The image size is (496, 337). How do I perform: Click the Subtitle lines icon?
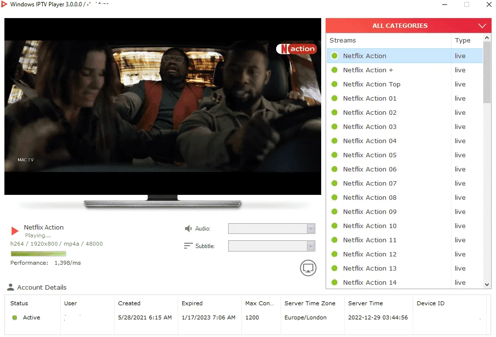tap(188, 246)
